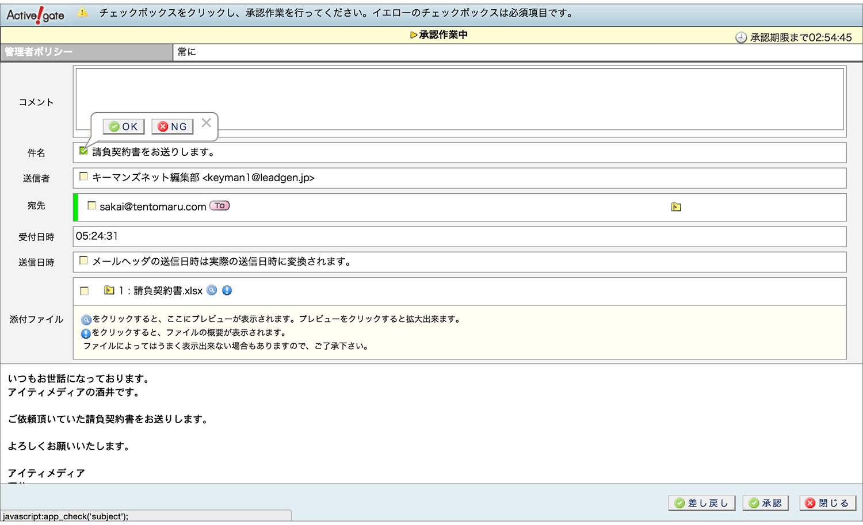Screen dimensions: 863x525
Task: Click the コメント row label
Action: coord(36,102)
